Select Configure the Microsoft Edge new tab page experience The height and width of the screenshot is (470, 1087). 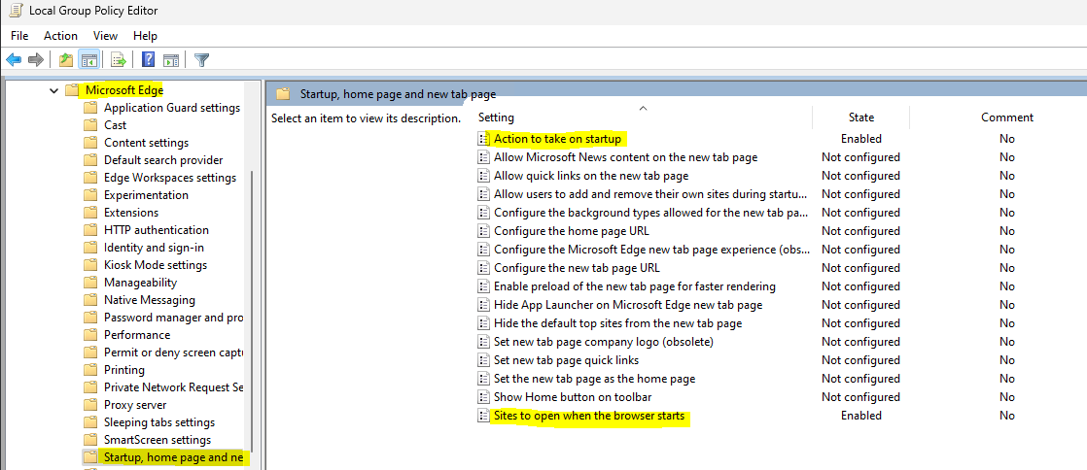coord(650,250)
